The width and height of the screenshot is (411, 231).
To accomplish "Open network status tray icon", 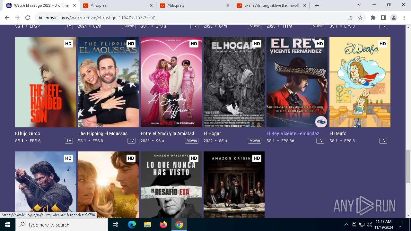I will [362, 225].
